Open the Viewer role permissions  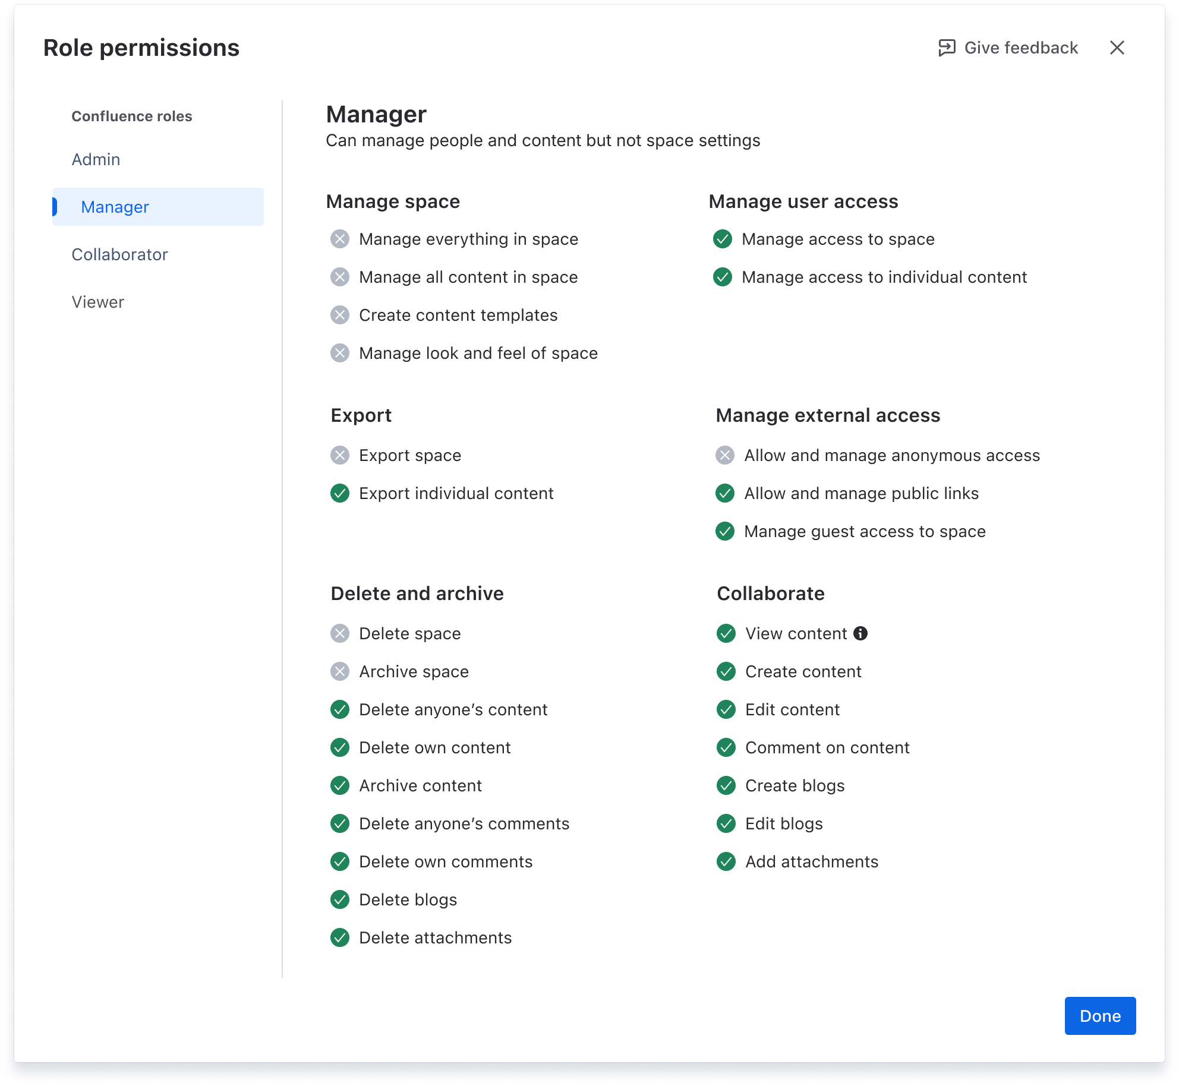(97, 302)
